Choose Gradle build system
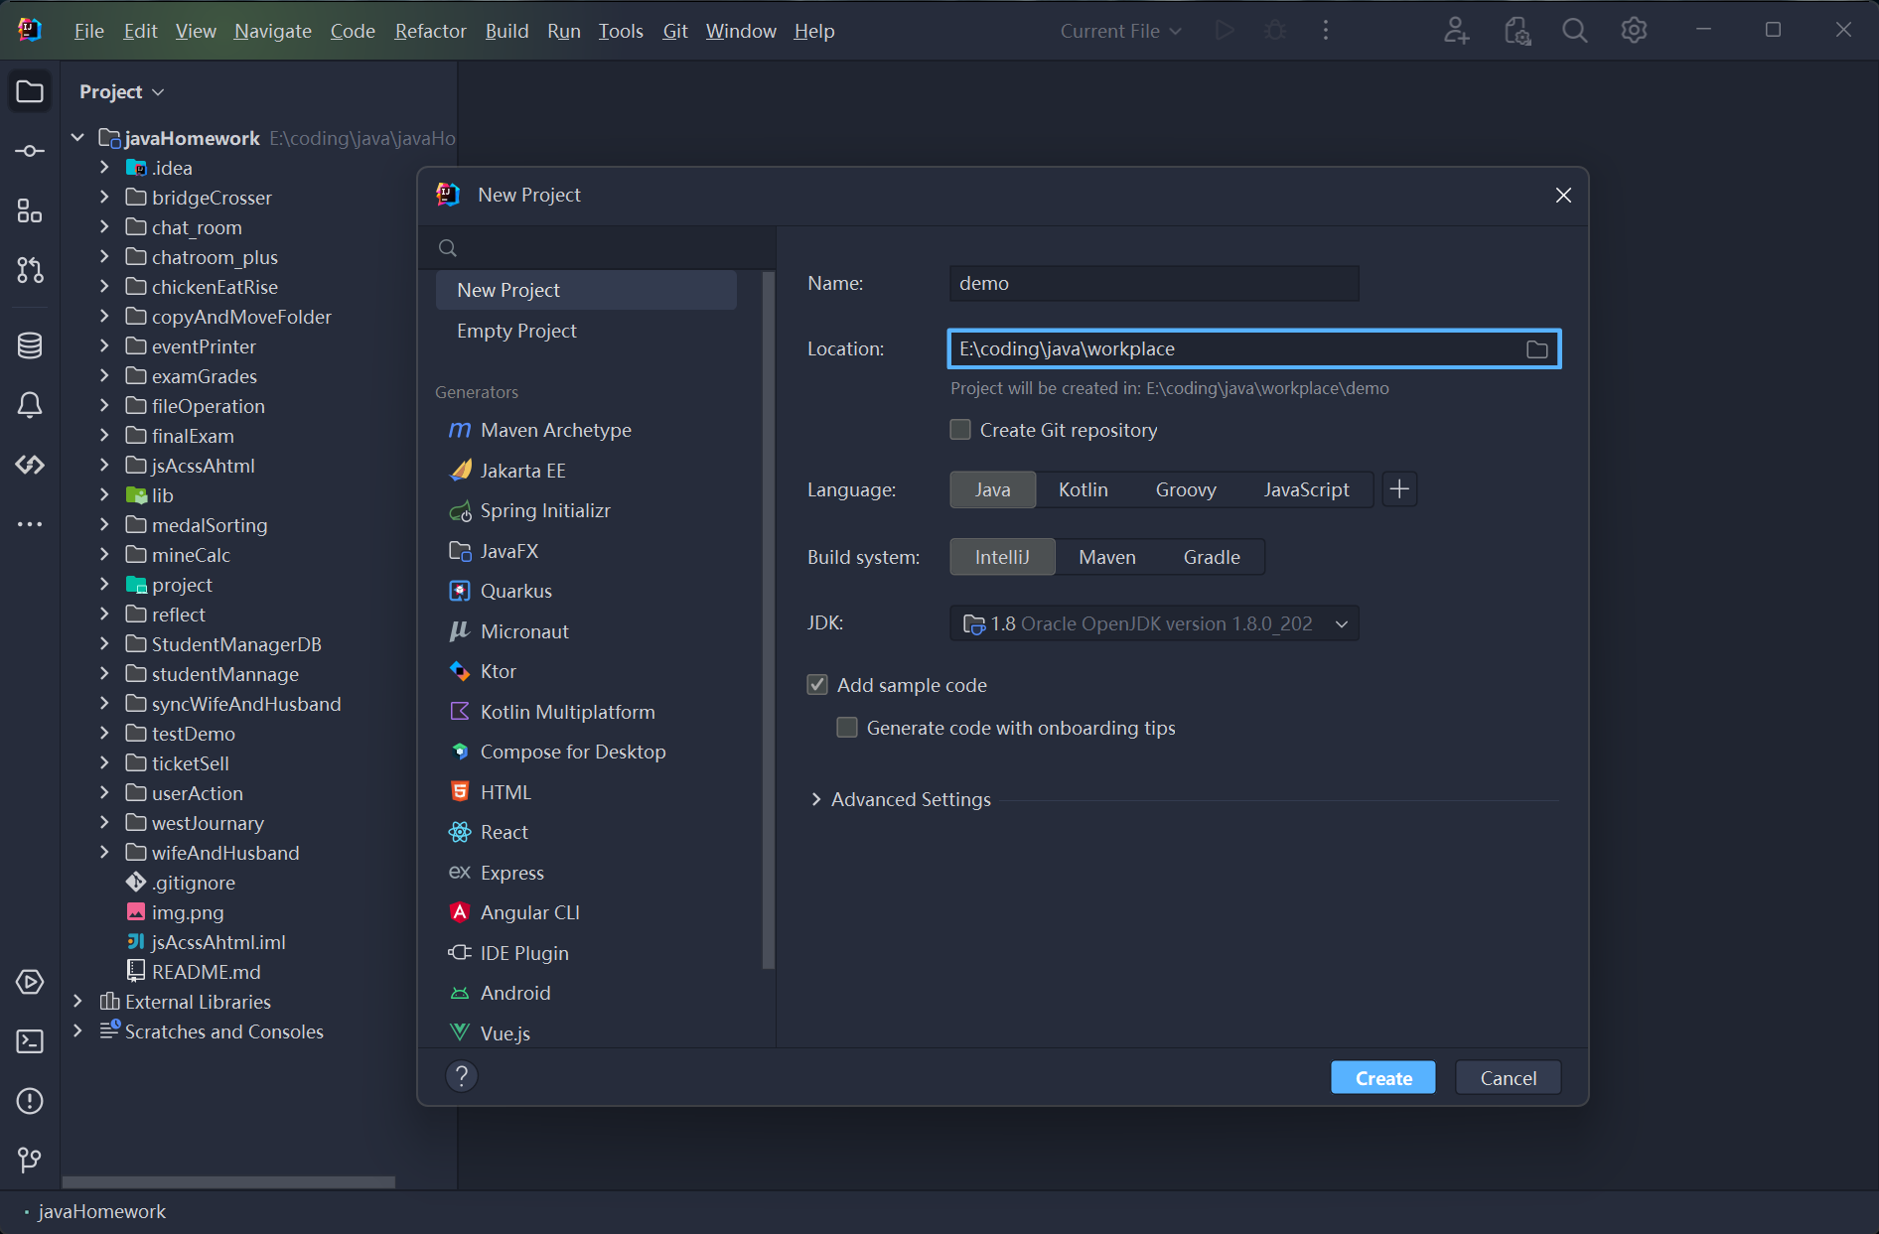This screenshot has height=1234, width=1879. 1212,557
